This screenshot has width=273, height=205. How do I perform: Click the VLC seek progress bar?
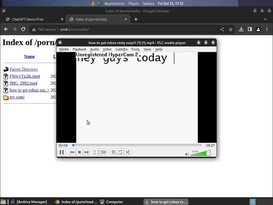[x=137, y=145]
